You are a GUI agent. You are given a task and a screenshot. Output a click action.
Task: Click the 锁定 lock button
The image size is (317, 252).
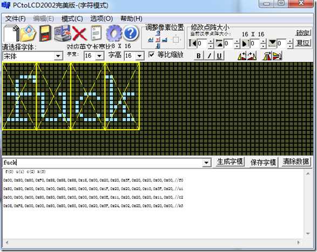point(303,33)
